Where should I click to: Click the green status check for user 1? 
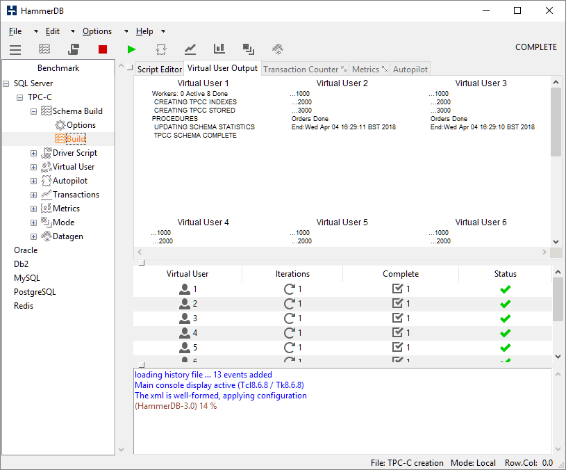click(506, 289)
